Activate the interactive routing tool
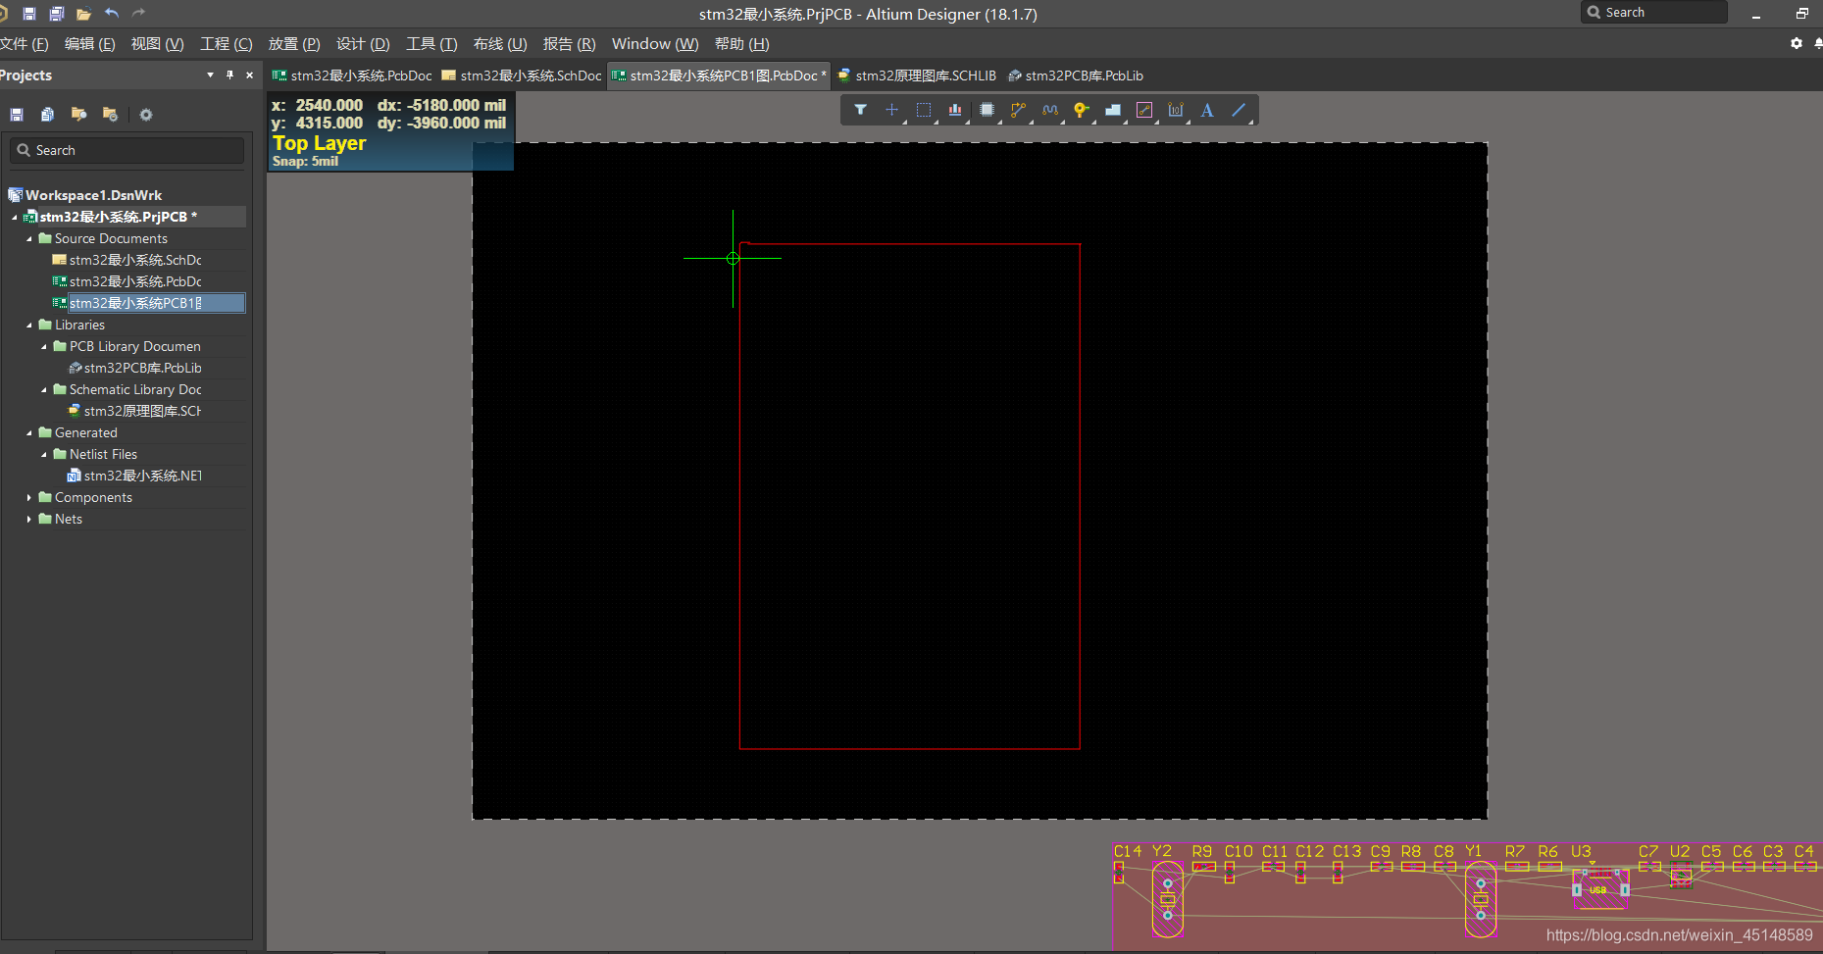 click(1018, 110)
